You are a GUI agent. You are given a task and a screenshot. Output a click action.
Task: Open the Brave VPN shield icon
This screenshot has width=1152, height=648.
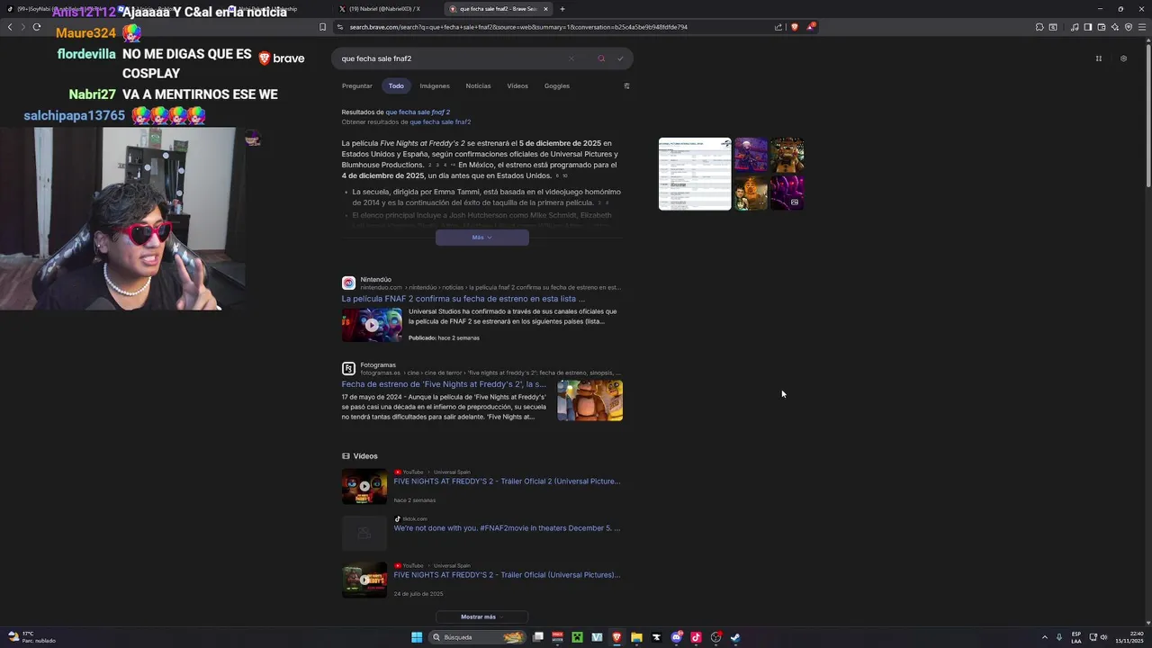coord(1129,27)
